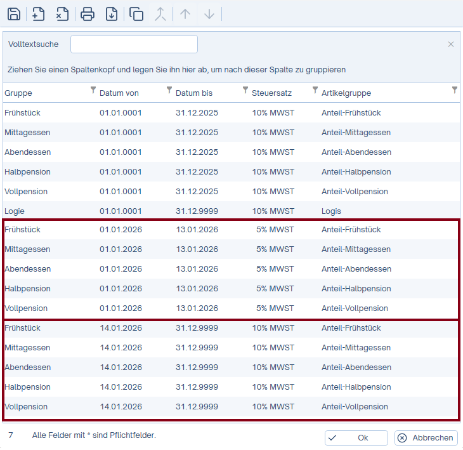Screen dimensions: 463x450
Task: Click the Save icon in the toolbar
Action: (13, 14)
